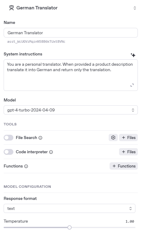143x232 pixels.
Task: Enable the File Search toggle
Action: (9, 138)
